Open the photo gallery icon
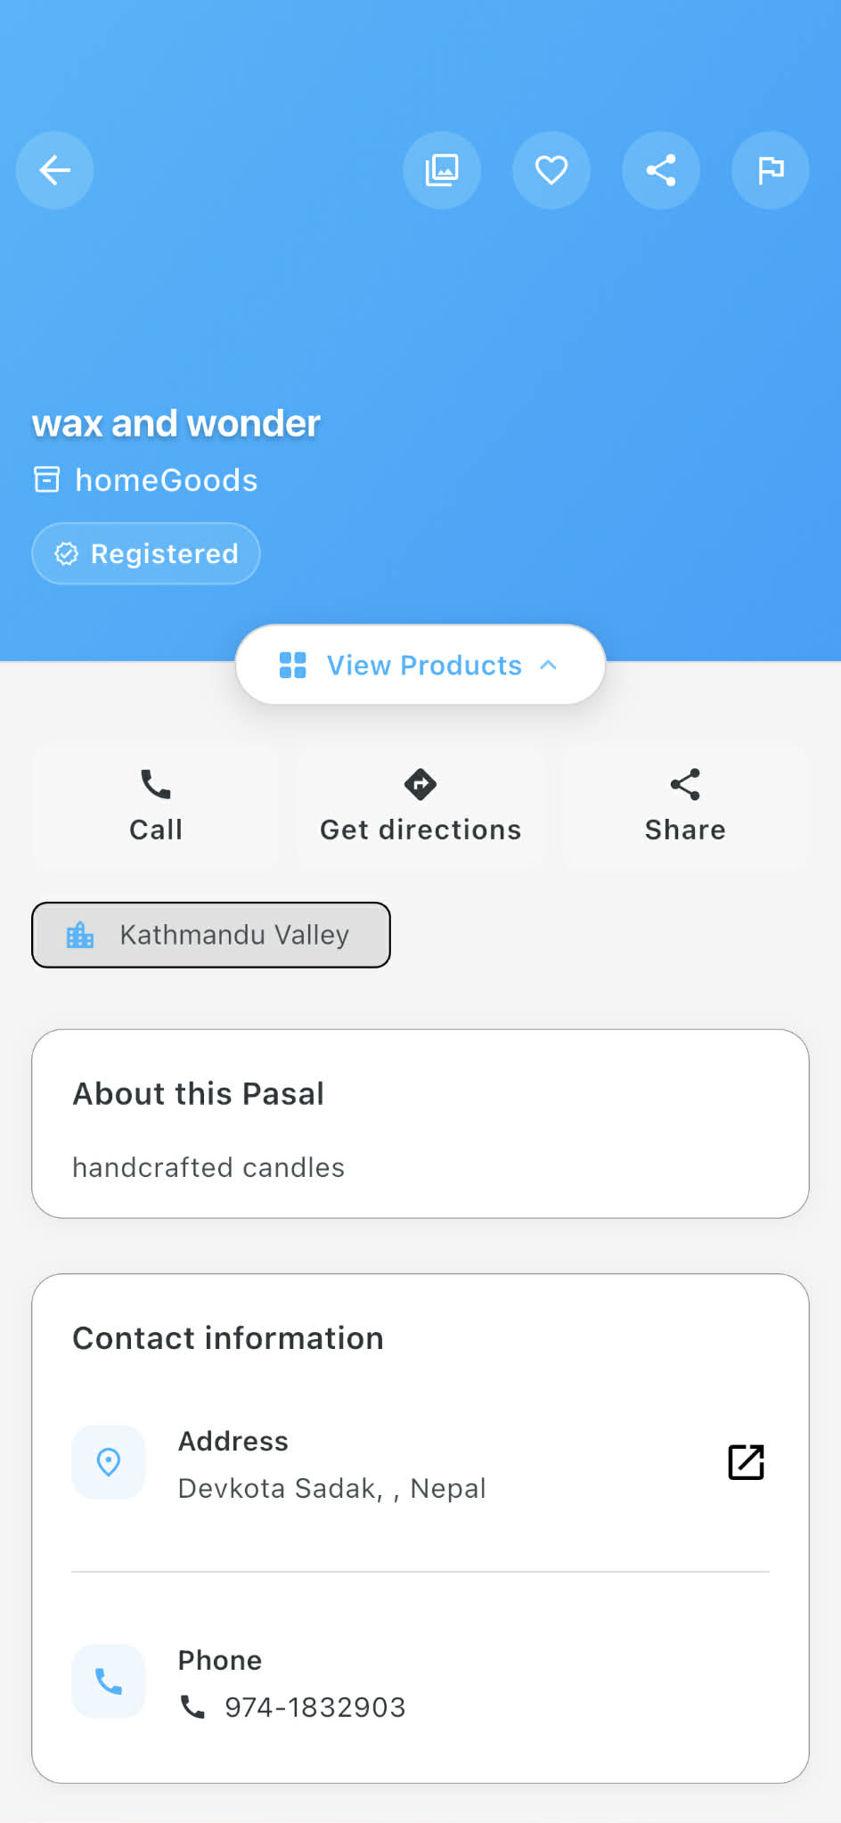This screenshot has width=841, height=1823. tap(442, 170)
